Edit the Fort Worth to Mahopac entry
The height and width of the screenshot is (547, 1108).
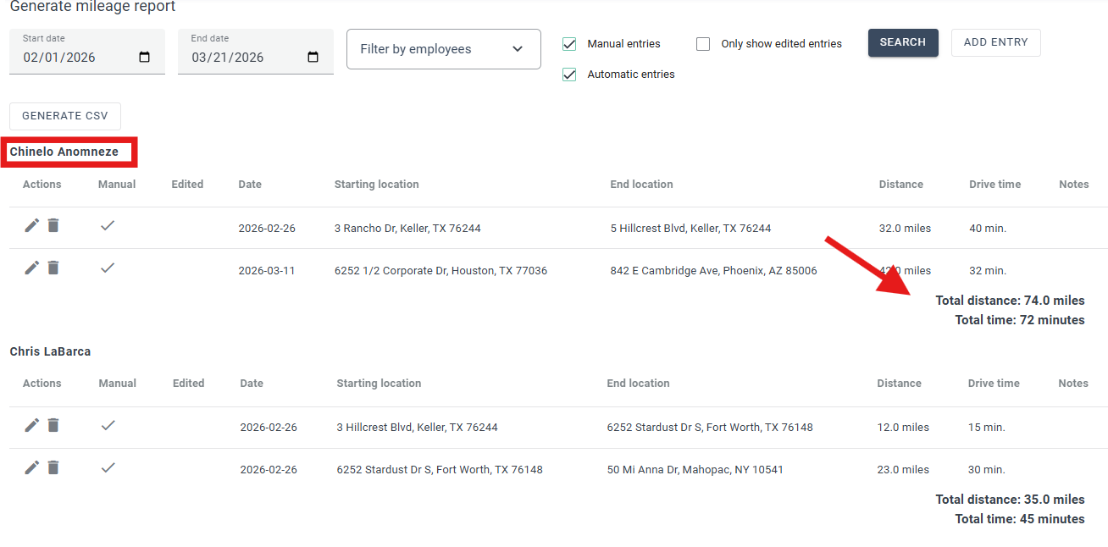pyautogui.click(x=31, y=467)
